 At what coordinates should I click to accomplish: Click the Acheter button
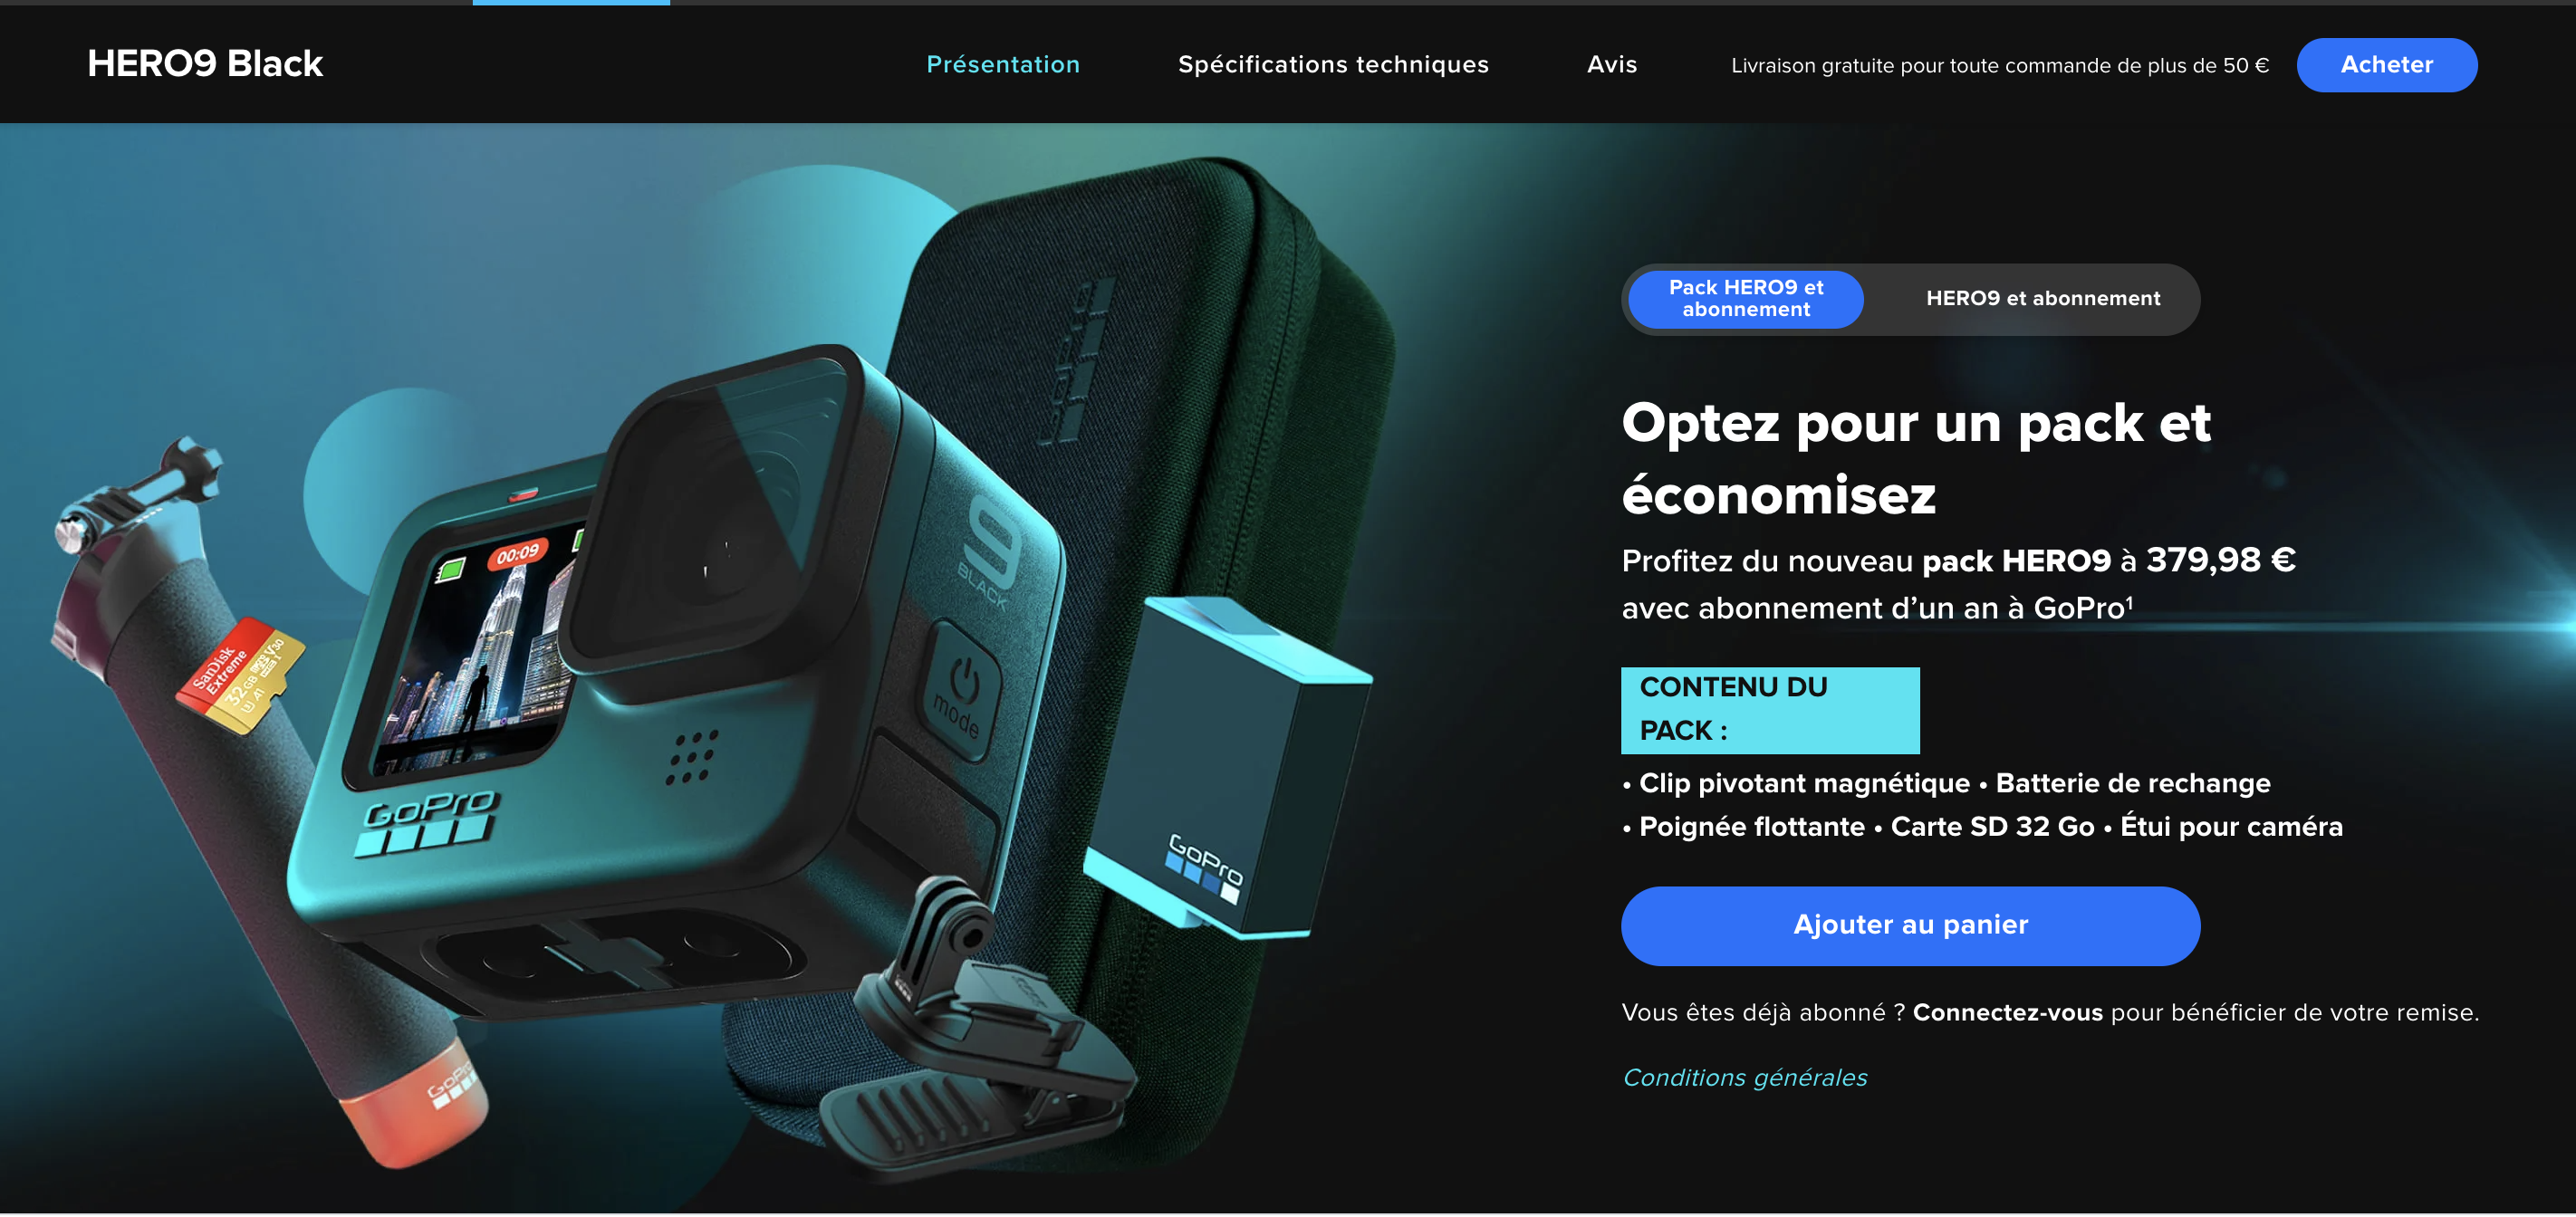tap(2386, 65)
